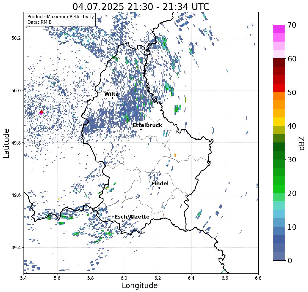The image size is (308, 292).
Task: Click the 6.2 longitude tick label
Action: [x=158, y=278]
